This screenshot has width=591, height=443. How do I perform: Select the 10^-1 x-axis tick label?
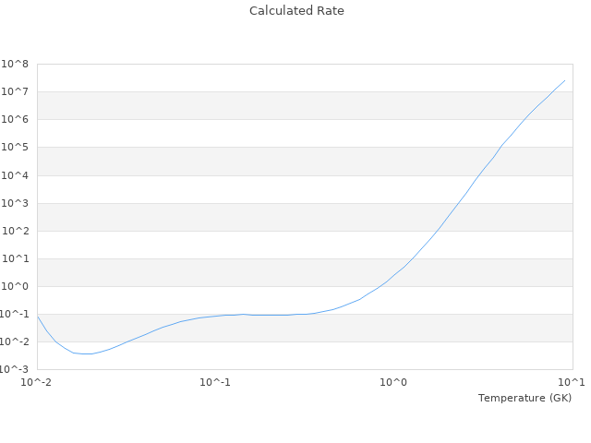tap(215, 382)
